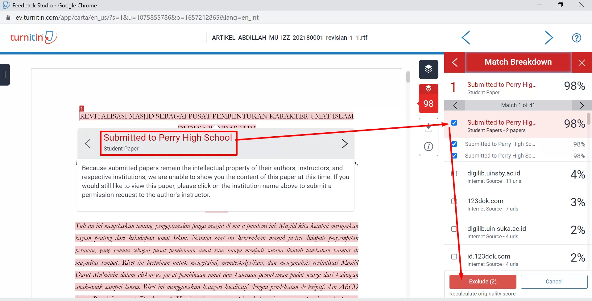The height and width of the screenshot is (301, 592).
Task: Download the similarity report
Action: [428, 127]
